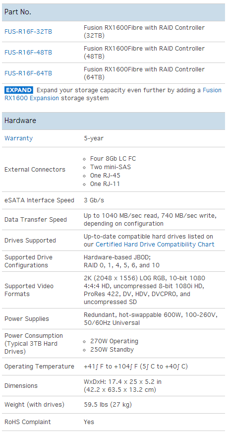Viewport: 227px width, 433px height.
Task: Click the Supported Video Formats label
Action: point(29,290)
